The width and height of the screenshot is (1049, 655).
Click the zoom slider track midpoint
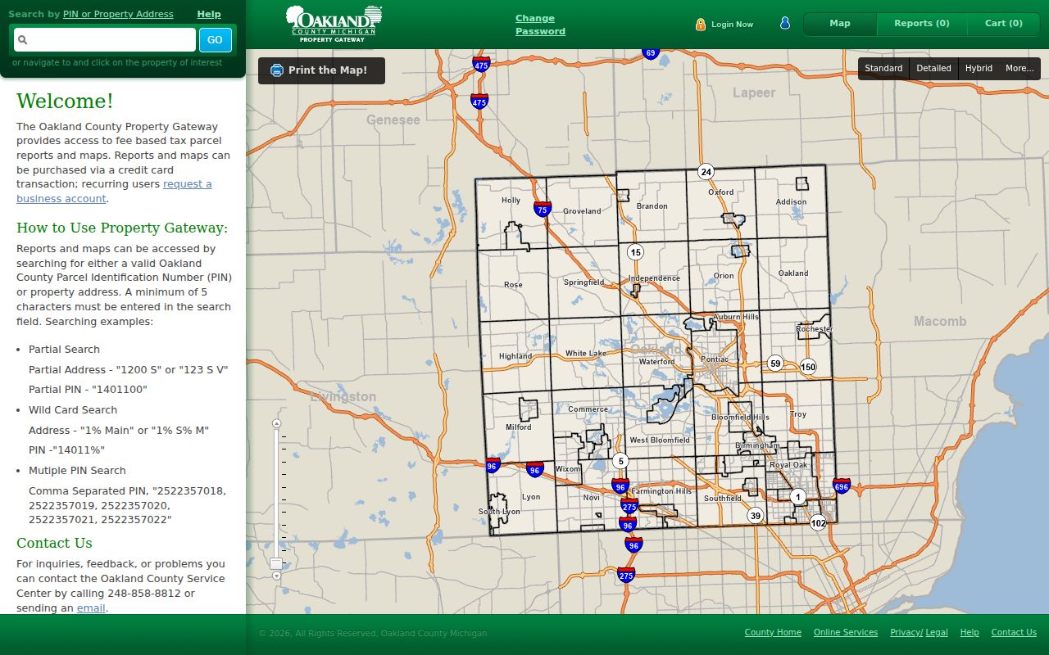(276, 499)
